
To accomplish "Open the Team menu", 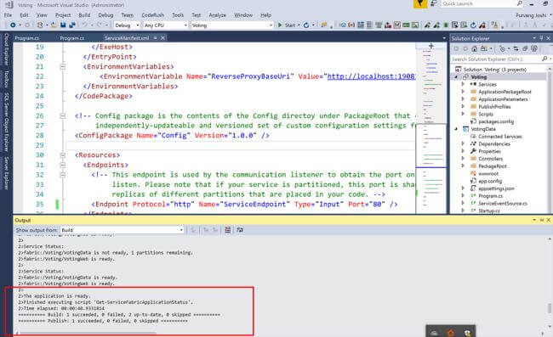I will click(x=128, y=15).
